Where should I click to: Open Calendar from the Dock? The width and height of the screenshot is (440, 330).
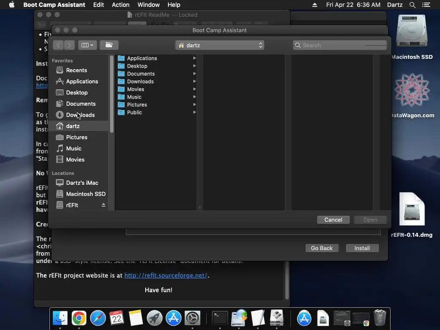(x=117, y=318)
